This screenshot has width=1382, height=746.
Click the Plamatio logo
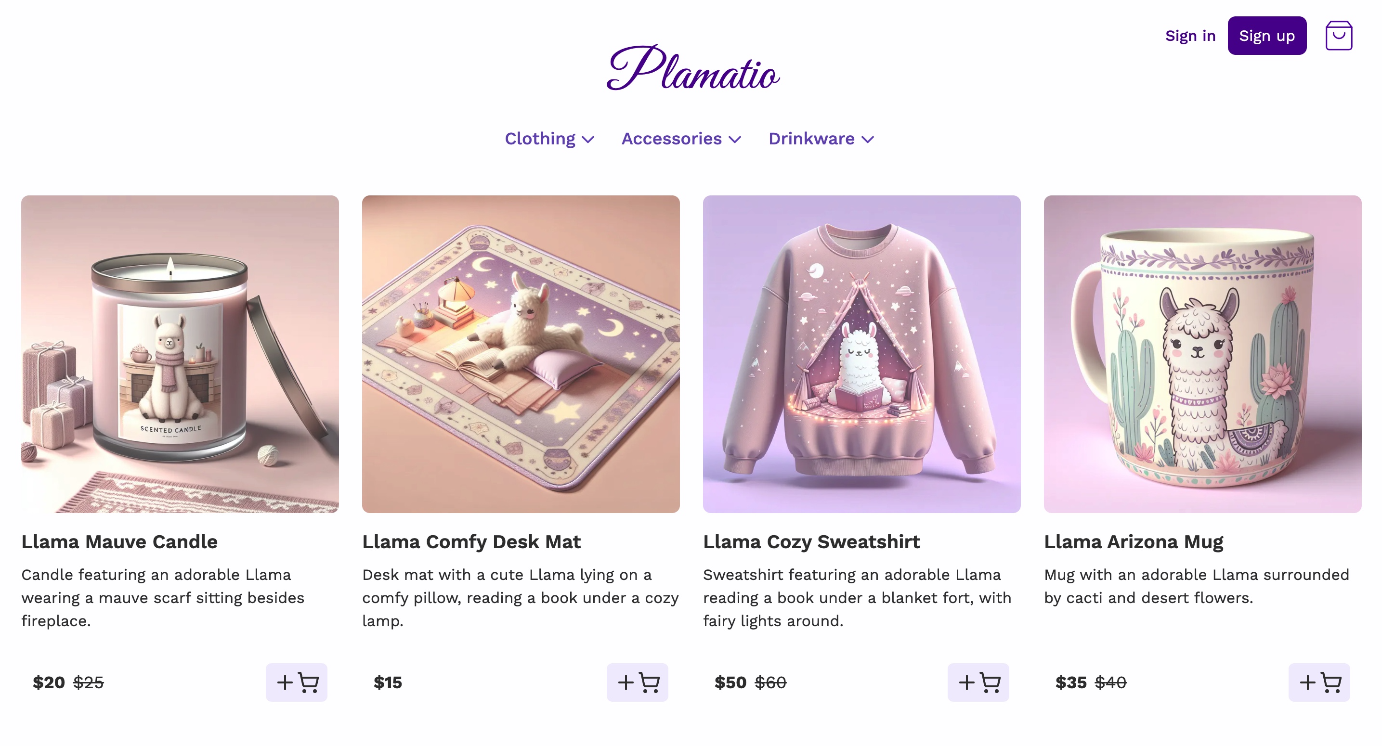692,68
